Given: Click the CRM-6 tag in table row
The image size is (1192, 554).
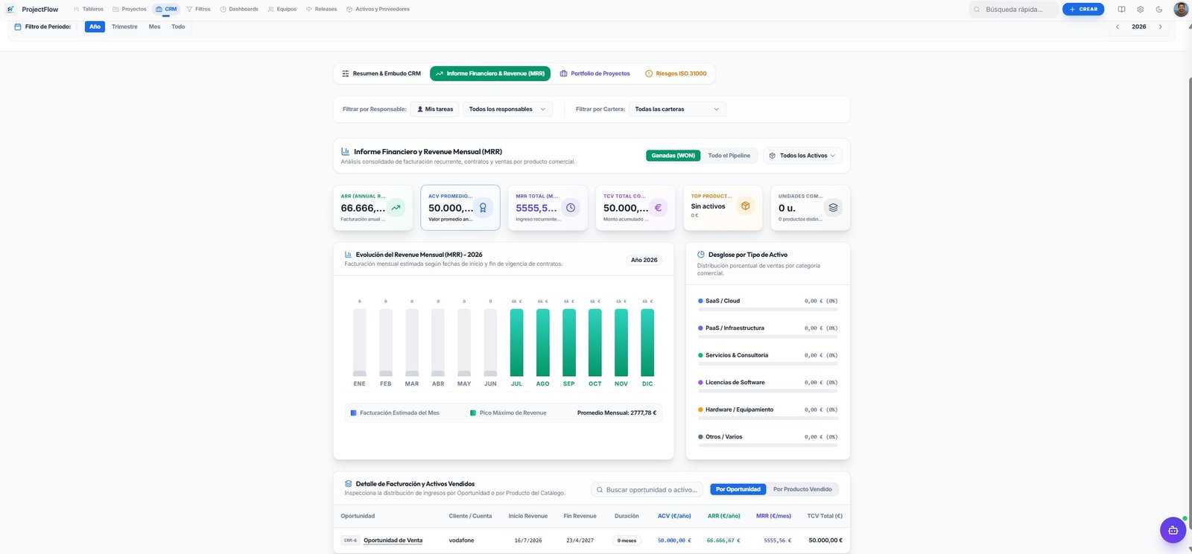Looking at the screenshot, I should (x=350, y=541).
